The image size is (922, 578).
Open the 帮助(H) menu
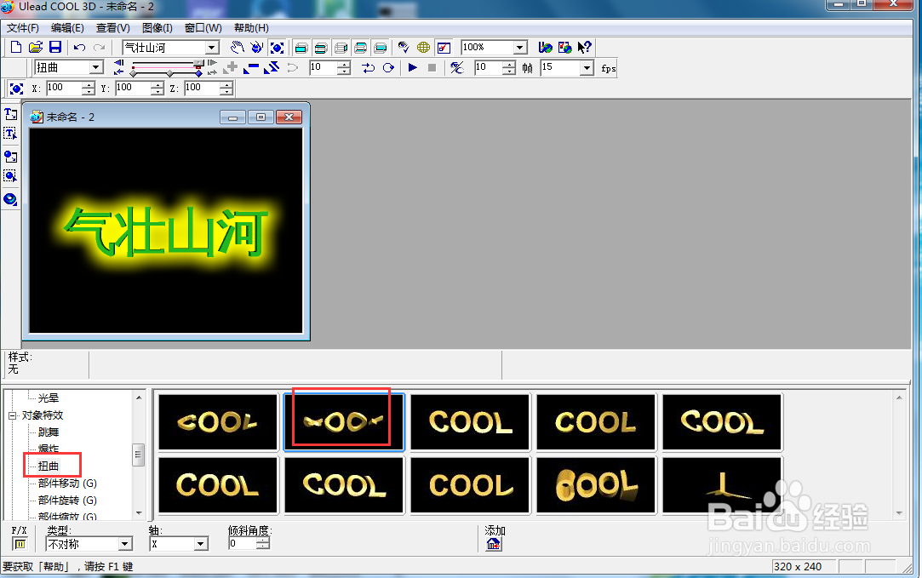point(251,27)
